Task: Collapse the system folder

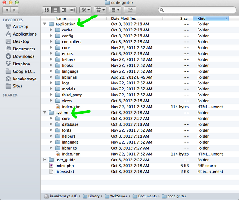Action: coord(44,113)
